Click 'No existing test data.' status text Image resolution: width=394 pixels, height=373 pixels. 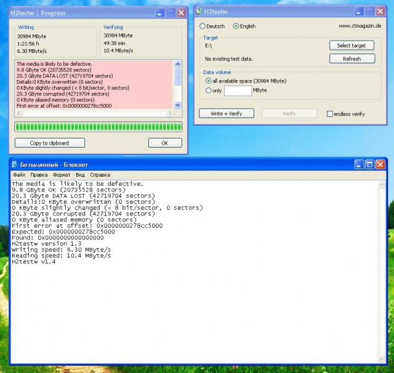pos(229,59)
